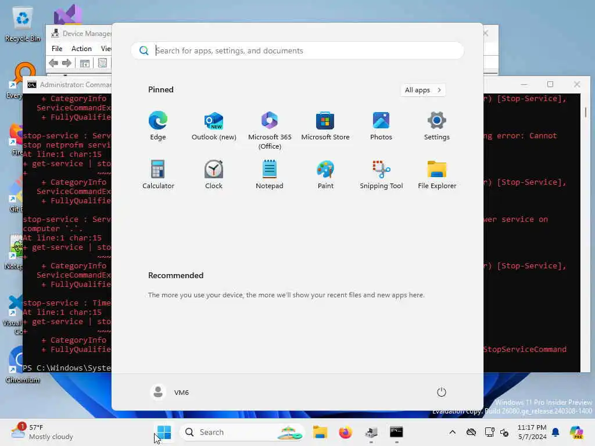Viewport: 595px width, 446px height.
Task: Click the Start menu power button
Action: point(442,392)
